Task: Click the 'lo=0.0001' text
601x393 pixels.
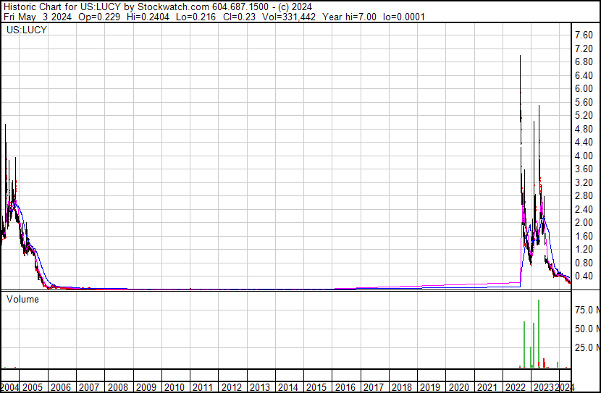Action: pyautogui.click(x=404, y=17)
